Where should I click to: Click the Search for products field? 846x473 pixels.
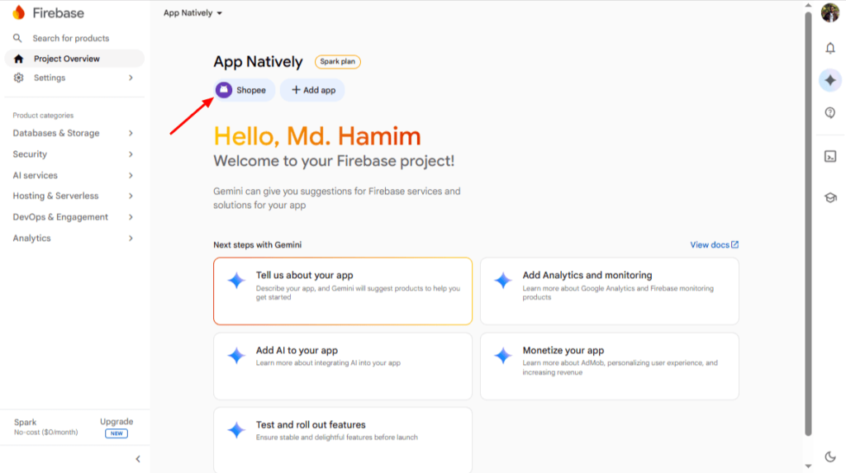[x=71, y=38]
